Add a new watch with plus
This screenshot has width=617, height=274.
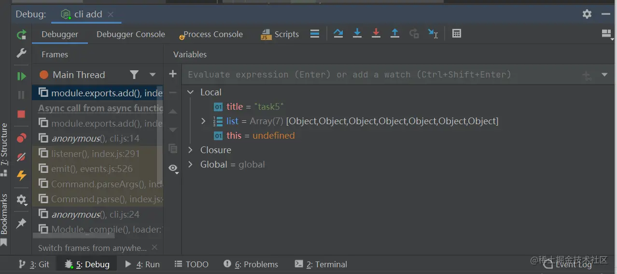tap(173, 74)
